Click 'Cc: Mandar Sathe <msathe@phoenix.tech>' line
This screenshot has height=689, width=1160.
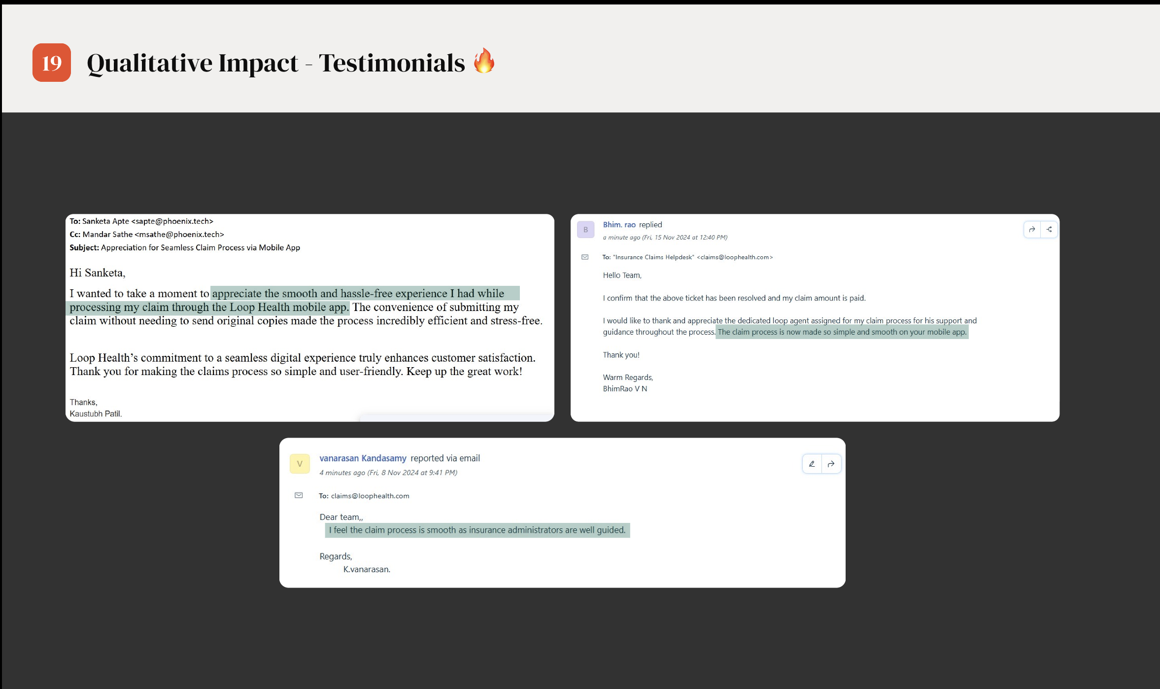pos(147,235)
